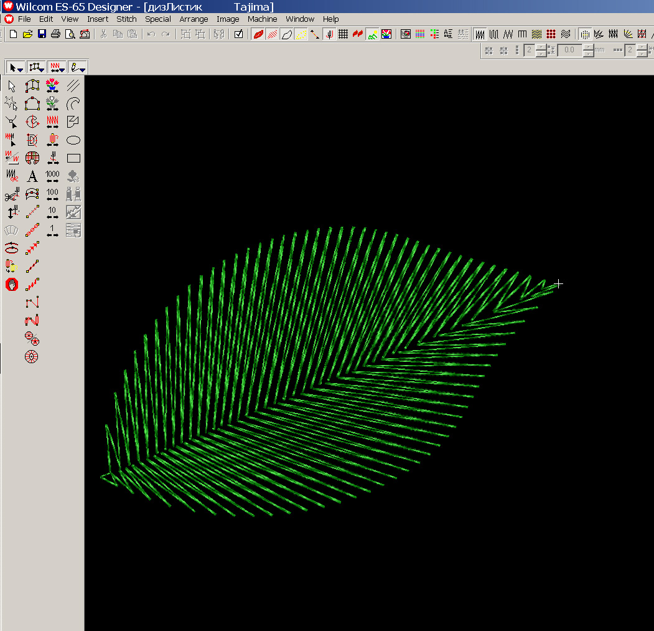654x631 pixels.
Task: Open a file with the folder button
Action: [27, 34]
